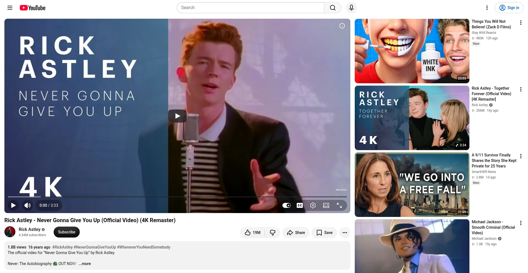This screenshot has height=273, width=528.
Task: Click the '1.8B views' text
Action: 17,247
